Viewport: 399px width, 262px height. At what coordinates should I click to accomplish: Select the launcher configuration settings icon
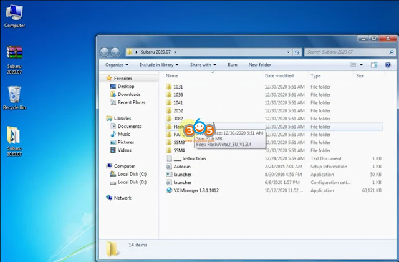(169, 182)
